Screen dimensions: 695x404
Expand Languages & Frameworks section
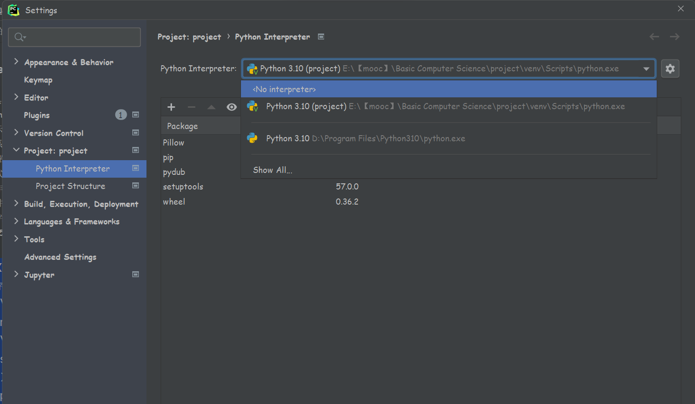coord(16,221)
